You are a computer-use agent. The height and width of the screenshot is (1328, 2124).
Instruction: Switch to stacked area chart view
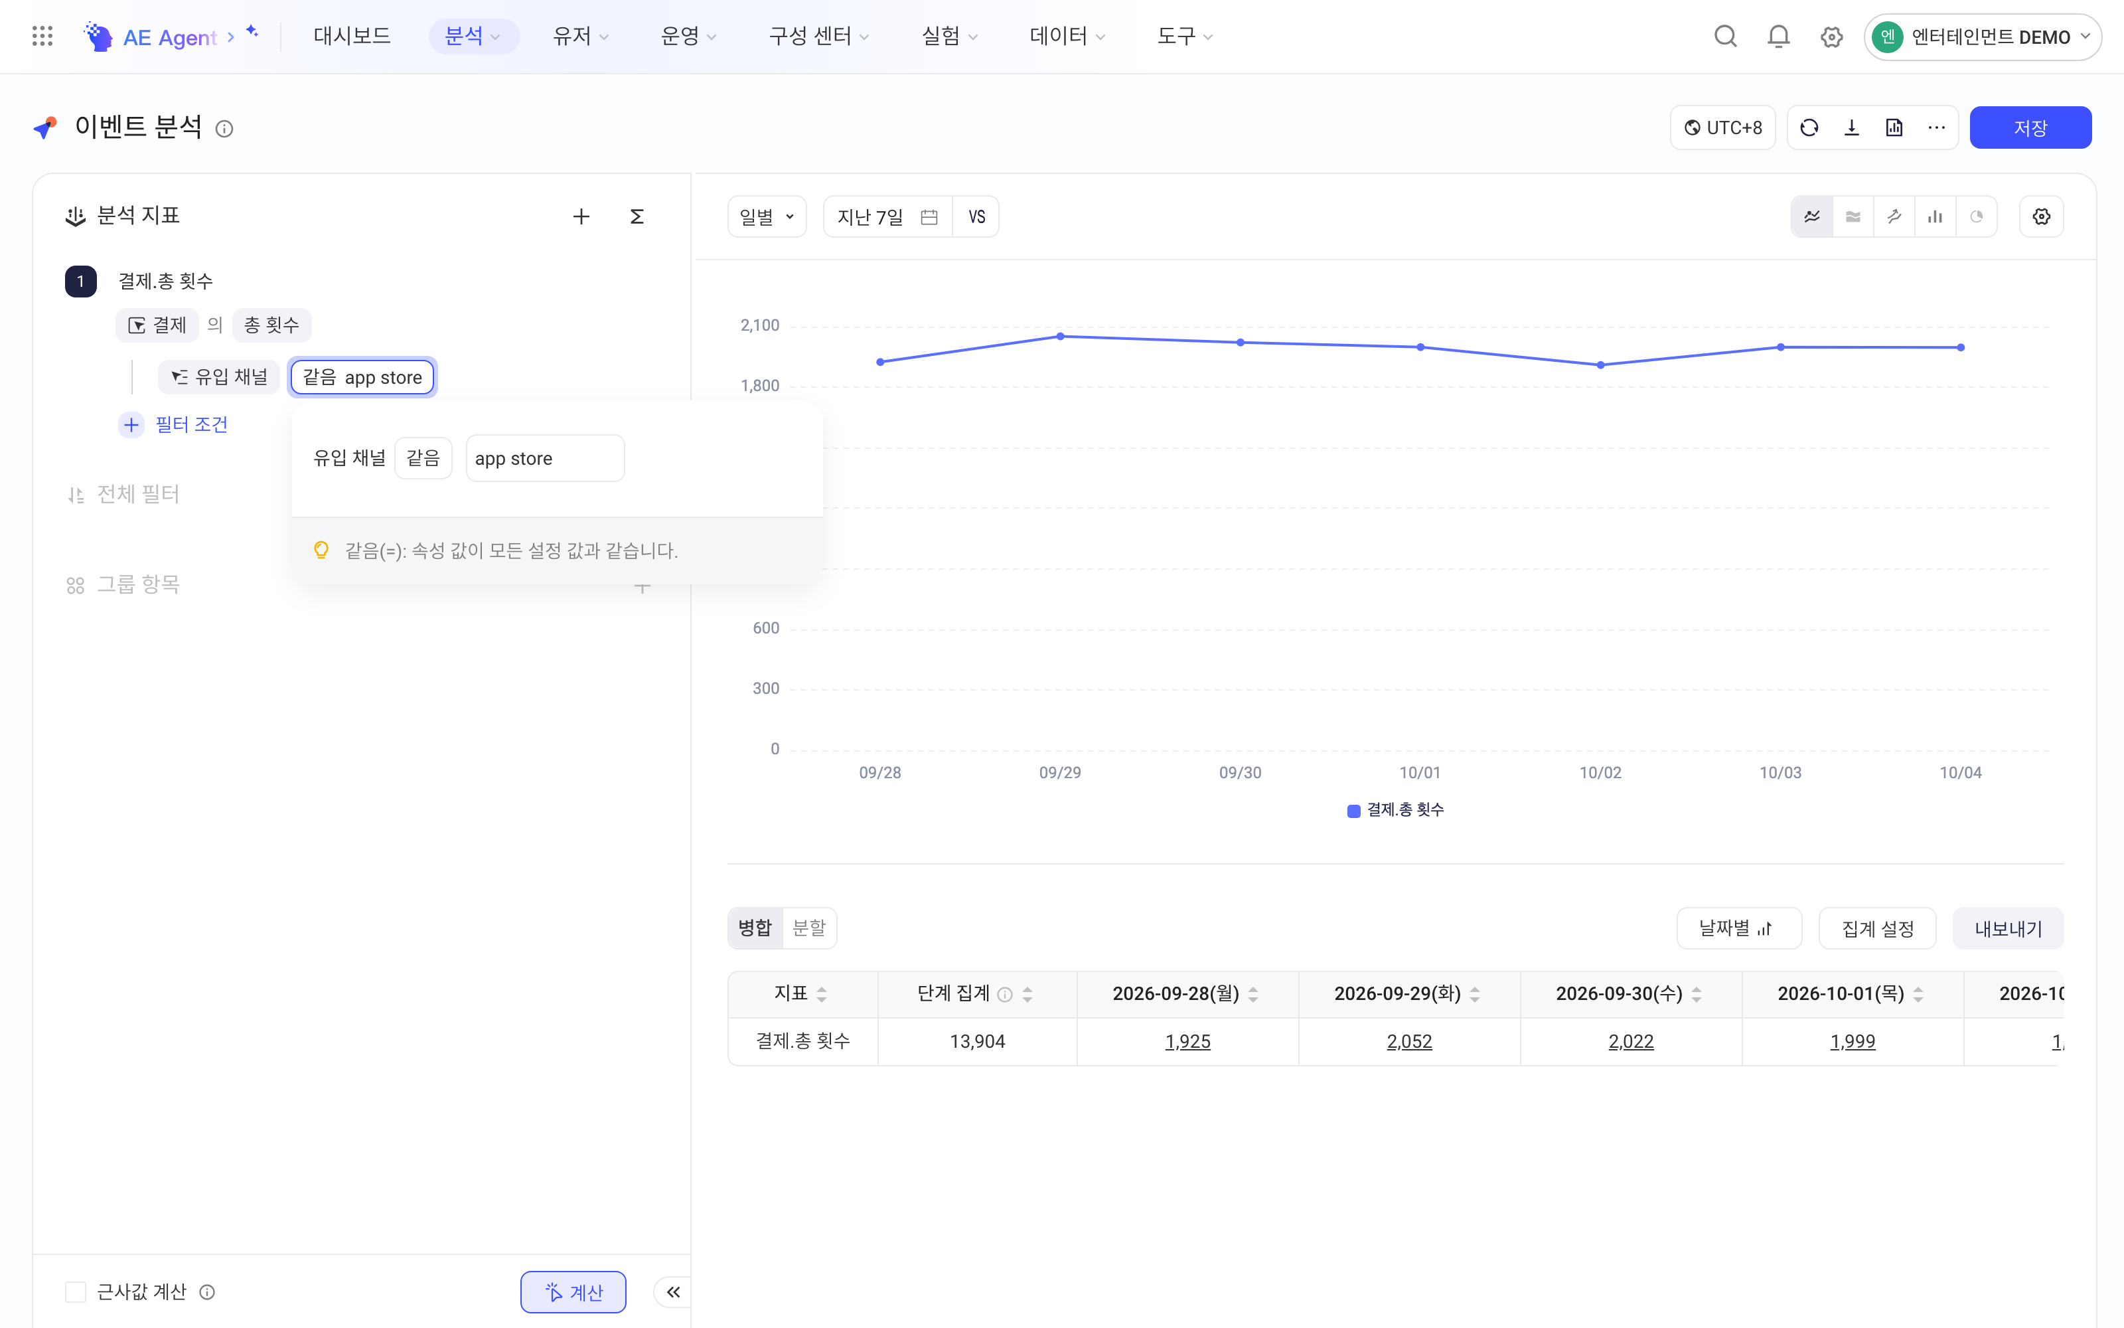coord(1853,216)
